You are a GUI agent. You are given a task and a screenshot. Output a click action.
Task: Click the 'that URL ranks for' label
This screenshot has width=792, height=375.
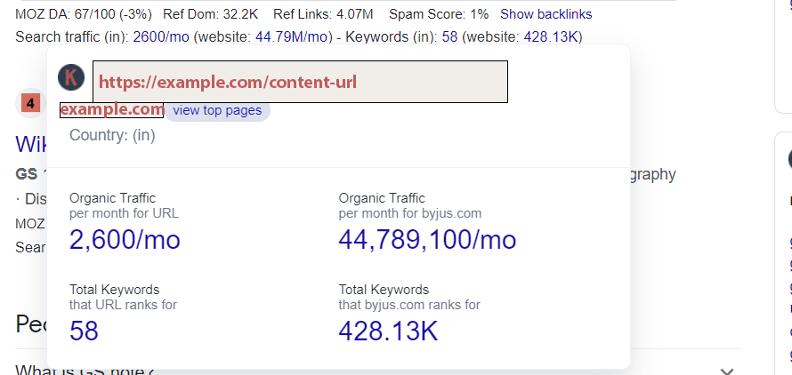pyautogui.click(x=123, y=305)
